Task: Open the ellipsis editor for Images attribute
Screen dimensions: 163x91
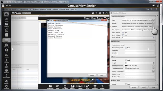Action: tap(153, 24)
